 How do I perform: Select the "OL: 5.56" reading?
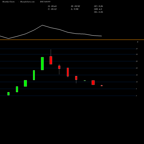pyautogui.click(x=98, y=12)
